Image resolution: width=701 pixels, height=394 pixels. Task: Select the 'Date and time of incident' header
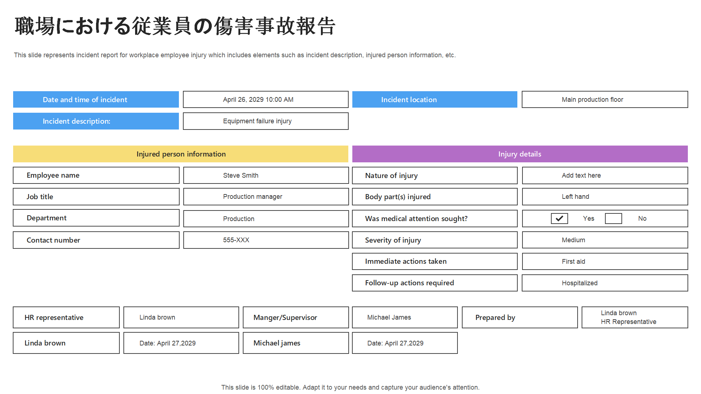tap(96, 100)
